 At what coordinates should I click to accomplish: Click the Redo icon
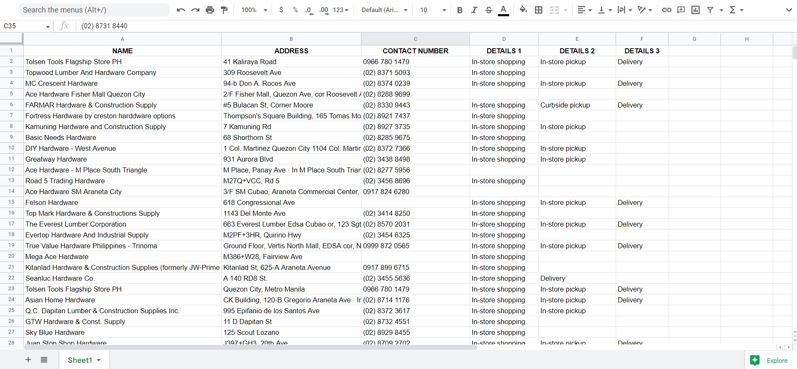[195, 10]
